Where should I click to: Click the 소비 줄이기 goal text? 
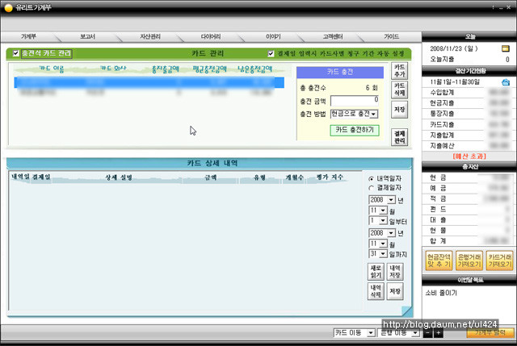click(x=441, y=293)
